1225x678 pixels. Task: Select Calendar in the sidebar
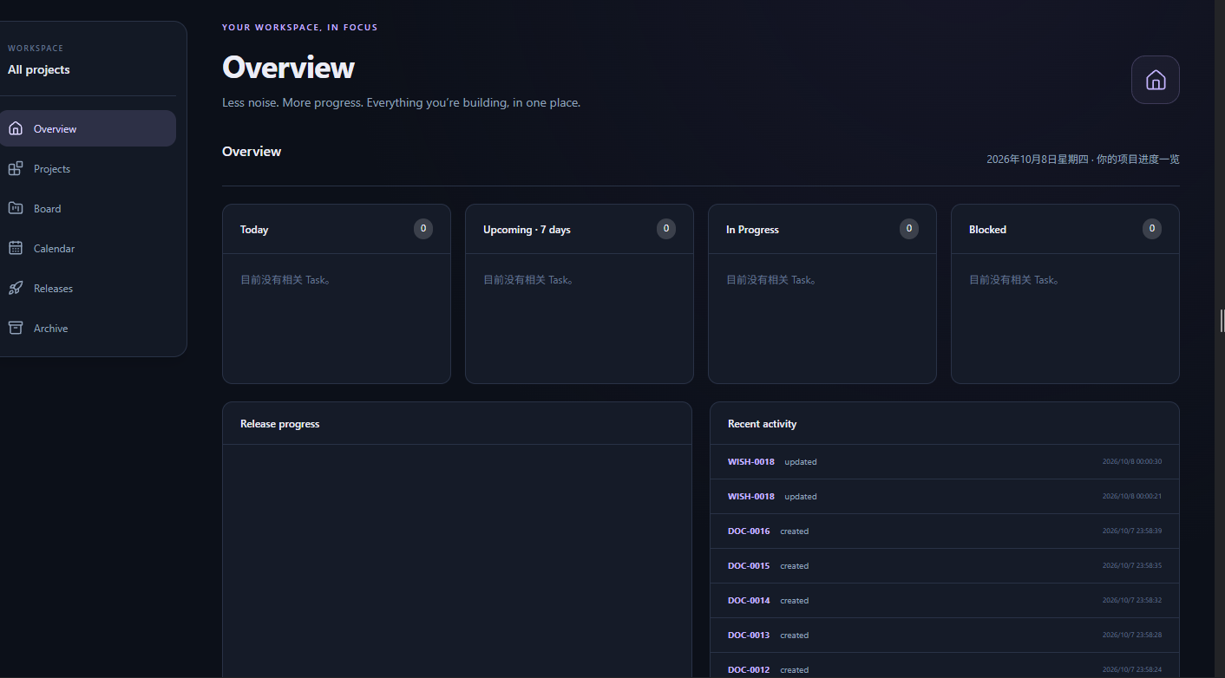click(x=88, y=248)
